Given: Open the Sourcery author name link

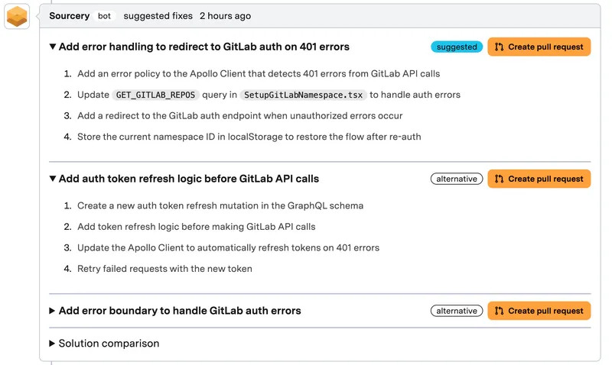Looking at the screenshot, I should pyautogui.click(x=69, y=16).
